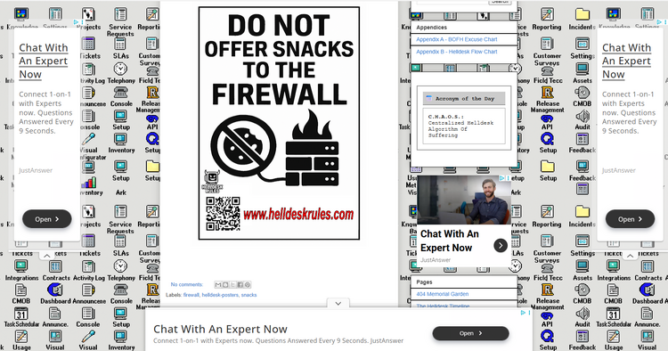Open Appendix B - Helldesk Flow Chart
Image resolution: width=668 pixels, height=351 pixels.
pyautogui.click(x=457, y=52)
